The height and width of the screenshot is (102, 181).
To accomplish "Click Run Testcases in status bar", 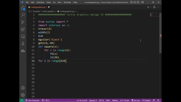I will coord(33,100).
